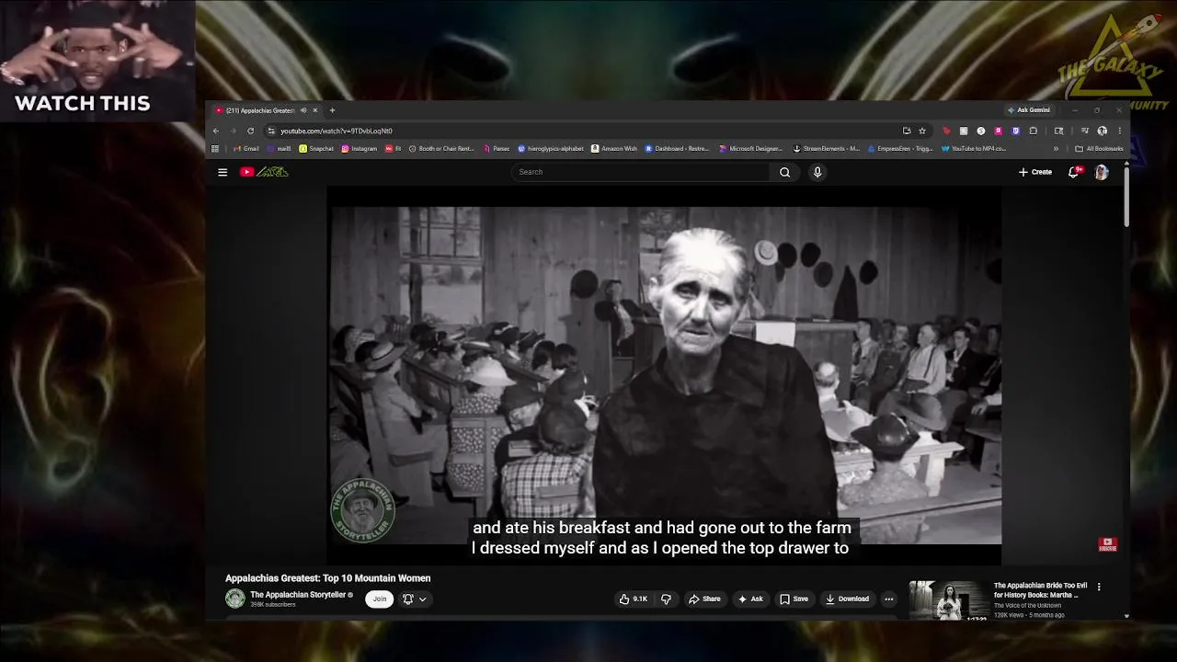Screen dimensions: 1177x662
Task: Open YouTube to MP4 bookmark
Action: point(974,148)
